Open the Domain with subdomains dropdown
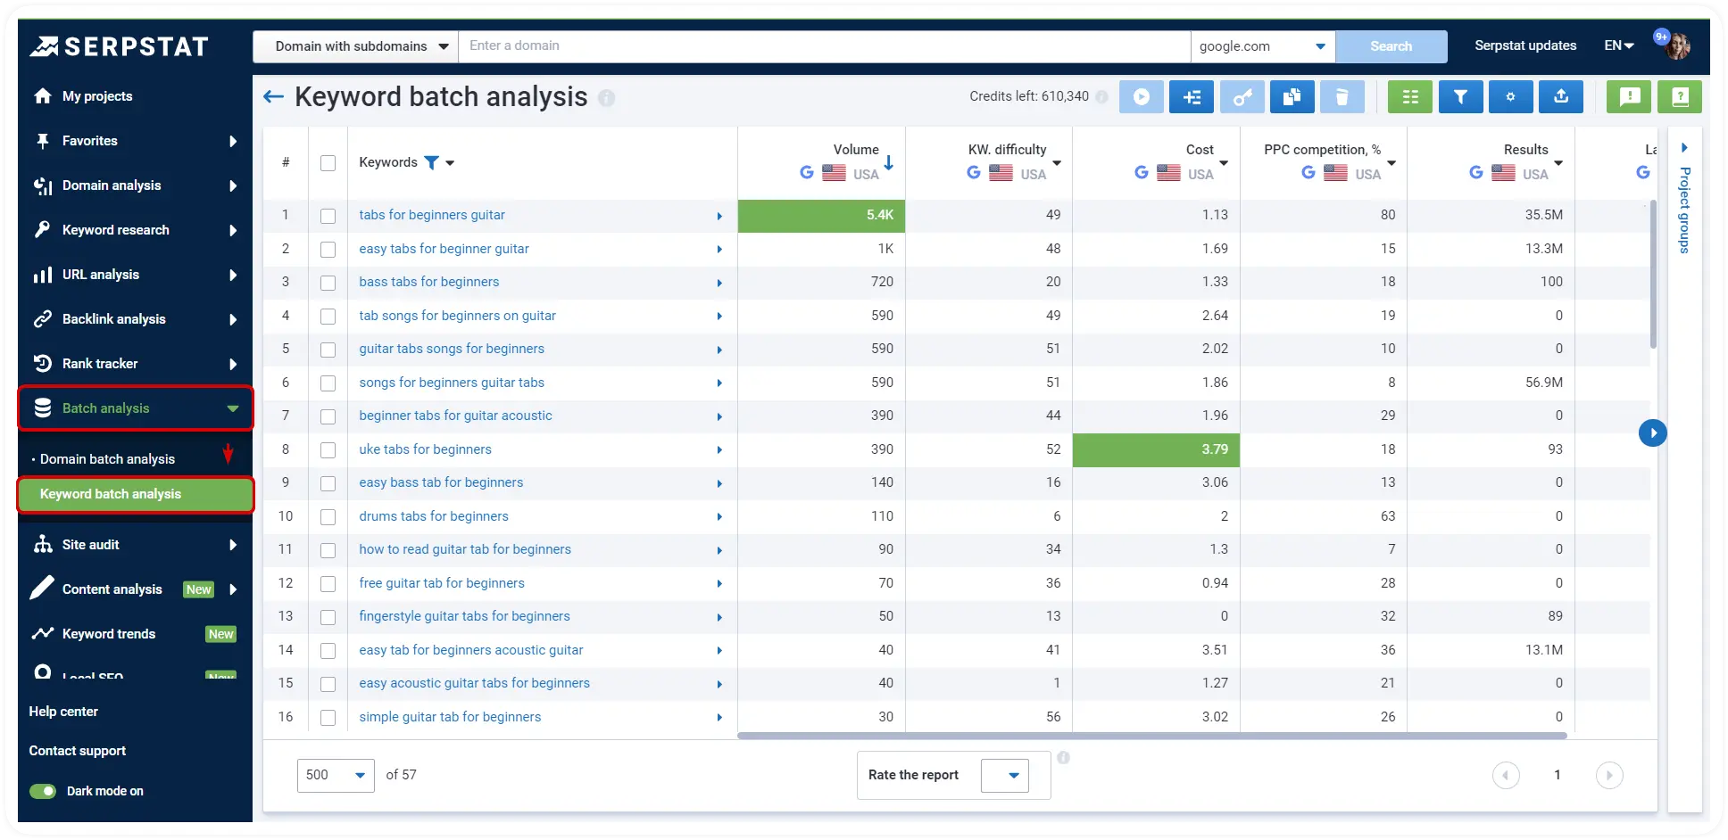This screenshot has width=1728, height=840. click(x=354, y=45)
